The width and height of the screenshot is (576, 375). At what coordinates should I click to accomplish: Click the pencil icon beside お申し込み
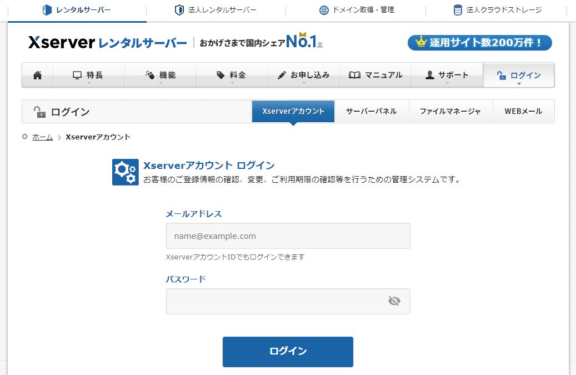click(282, 76)
